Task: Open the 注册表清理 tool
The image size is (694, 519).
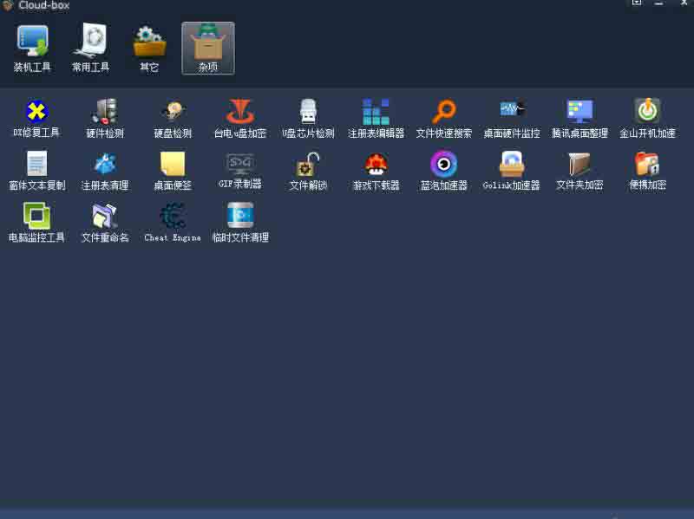Action: (x=105, y=171)
